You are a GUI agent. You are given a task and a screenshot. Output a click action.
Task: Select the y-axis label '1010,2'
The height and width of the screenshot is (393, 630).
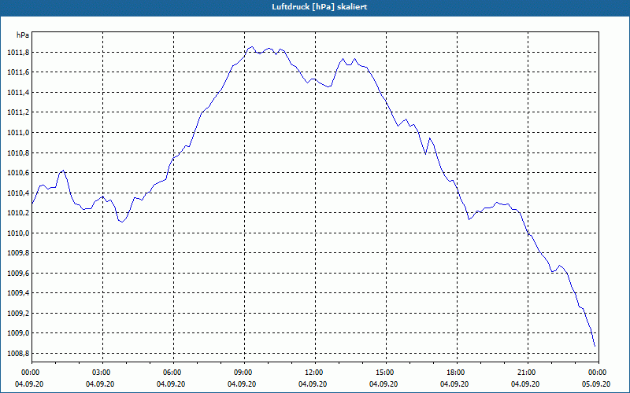tap(18, 213)
